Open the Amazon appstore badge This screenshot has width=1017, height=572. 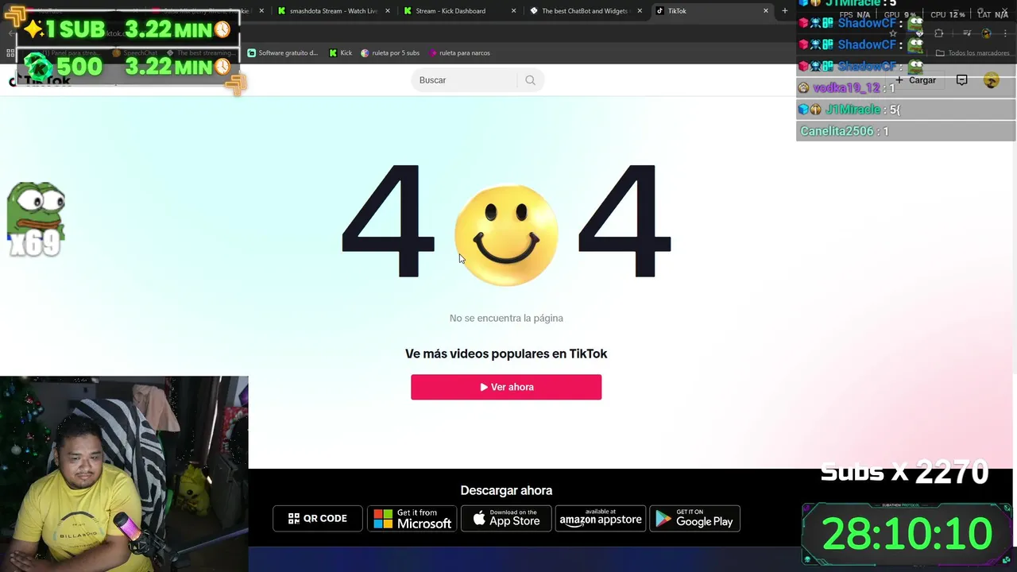[x=600, y=519]
